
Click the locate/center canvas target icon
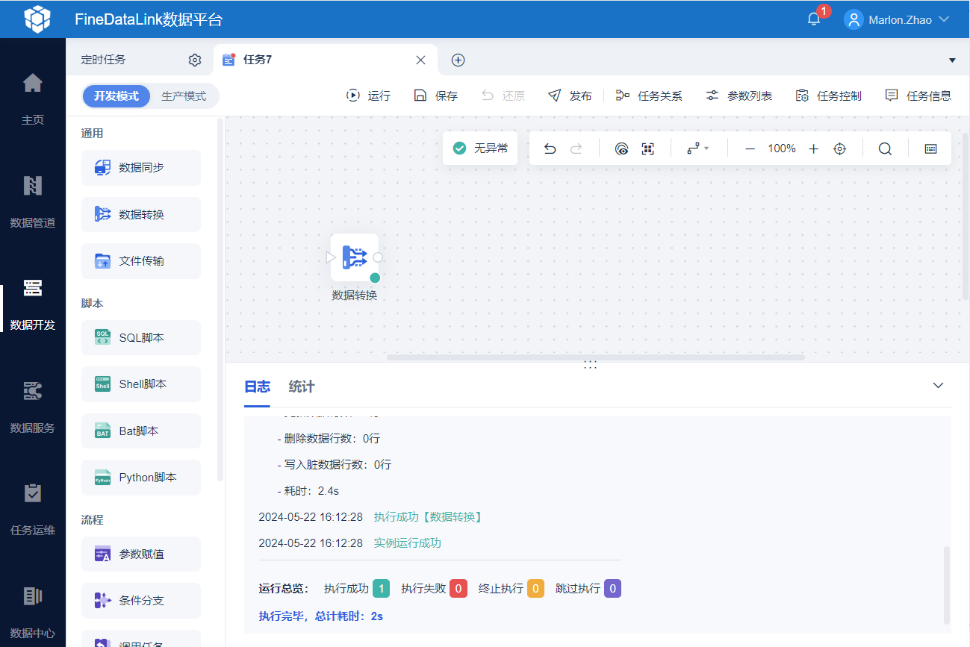(x=840, y=149)
